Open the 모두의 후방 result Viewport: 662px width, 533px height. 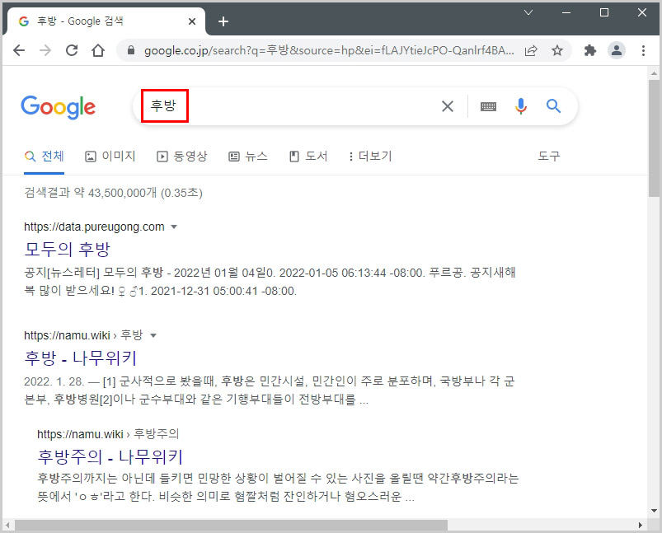(x=67, y=249)
